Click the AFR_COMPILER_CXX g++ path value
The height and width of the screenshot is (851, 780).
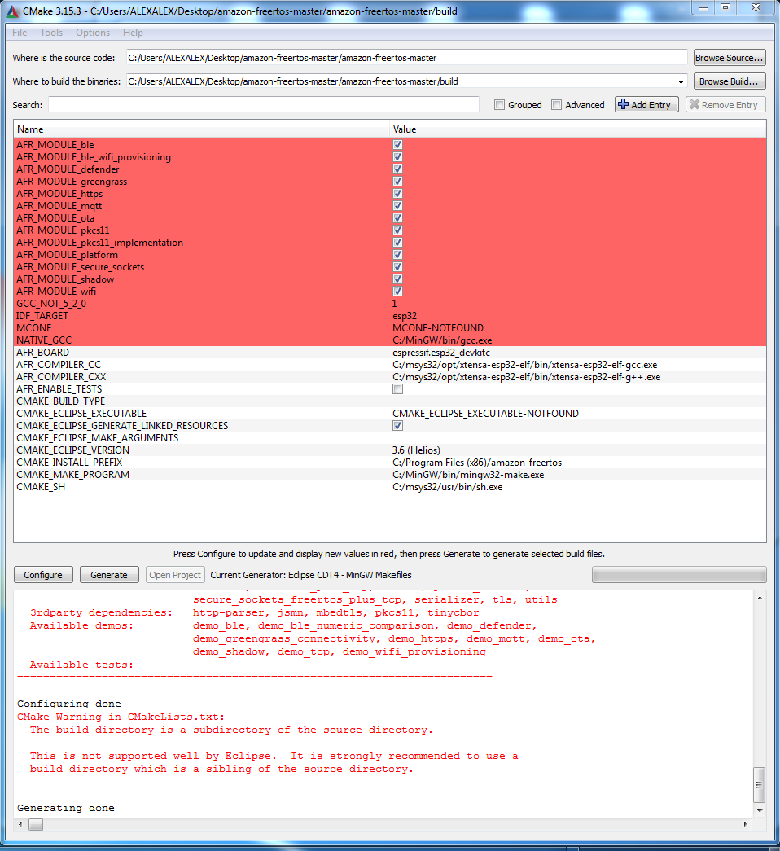527,377
